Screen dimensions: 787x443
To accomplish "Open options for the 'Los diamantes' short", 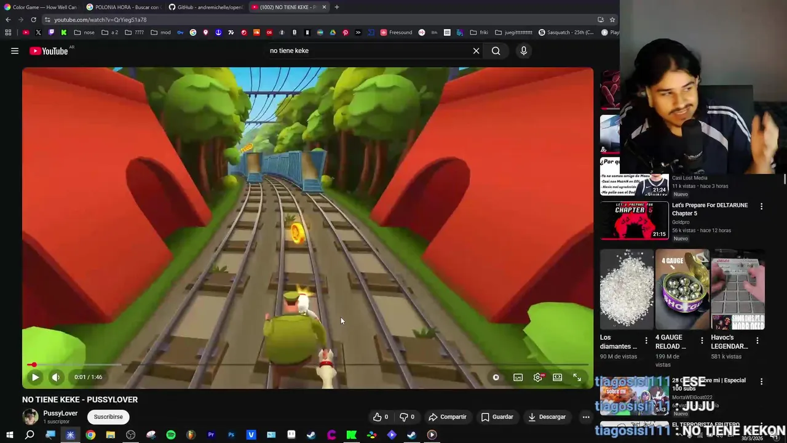I will 646,340.
